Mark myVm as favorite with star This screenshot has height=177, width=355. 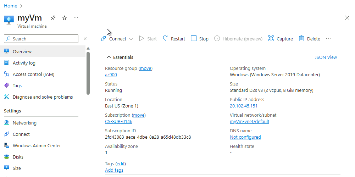click(65, 18)
